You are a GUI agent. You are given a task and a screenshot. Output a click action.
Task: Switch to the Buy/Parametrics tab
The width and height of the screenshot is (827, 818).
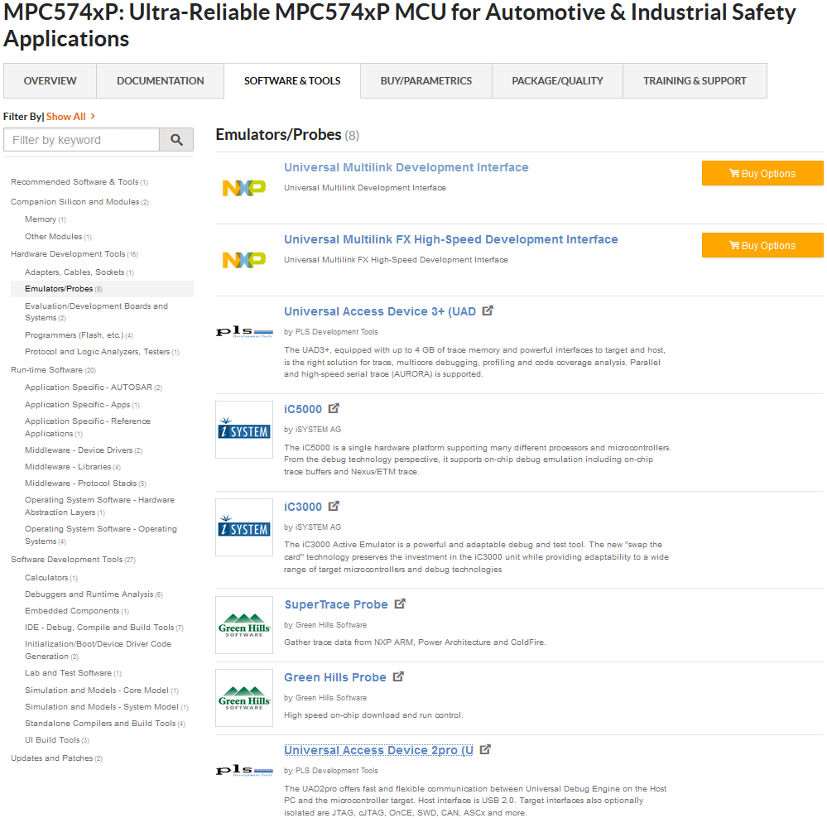[x=426, y=81]
